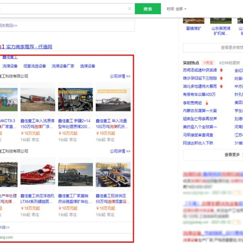This screenshot has height=243, width=243.
Task: Click the 查看更多 hot topics button
Action: point(213,155)
